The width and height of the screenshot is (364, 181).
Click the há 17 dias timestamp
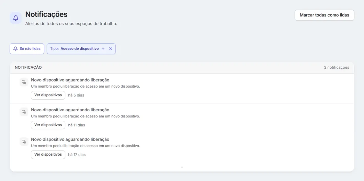(77, 155)
